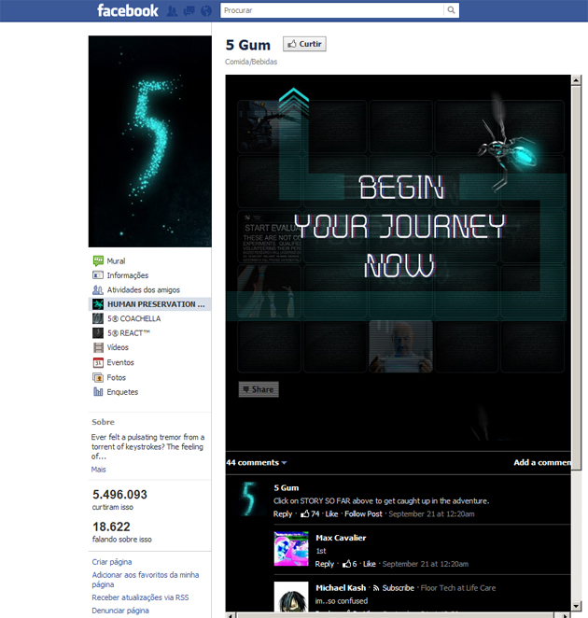Reply to the 5 Gum comment
This screenshot has width=588, height=618.
point(283,514)
